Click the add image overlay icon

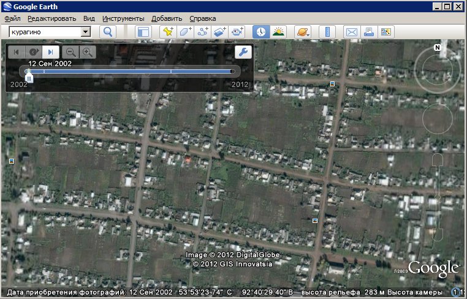(x=219, y=32)
